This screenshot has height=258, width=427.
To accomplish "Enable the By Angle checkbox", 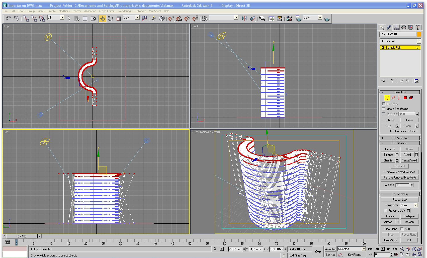I will point(384,114).
